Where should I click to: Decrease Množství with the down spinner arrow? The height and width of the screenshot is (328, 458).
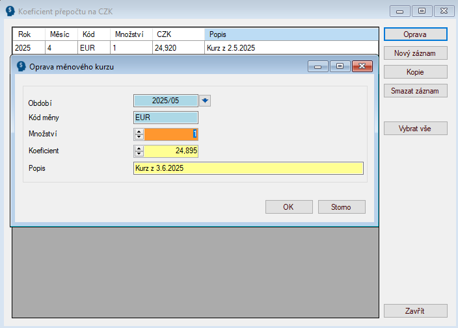point(139,137)
